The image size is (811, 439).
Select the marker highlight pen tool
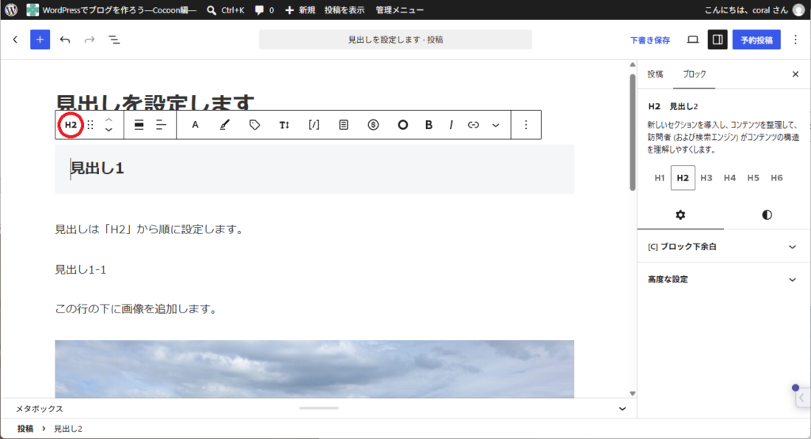[x=224, y=125]
